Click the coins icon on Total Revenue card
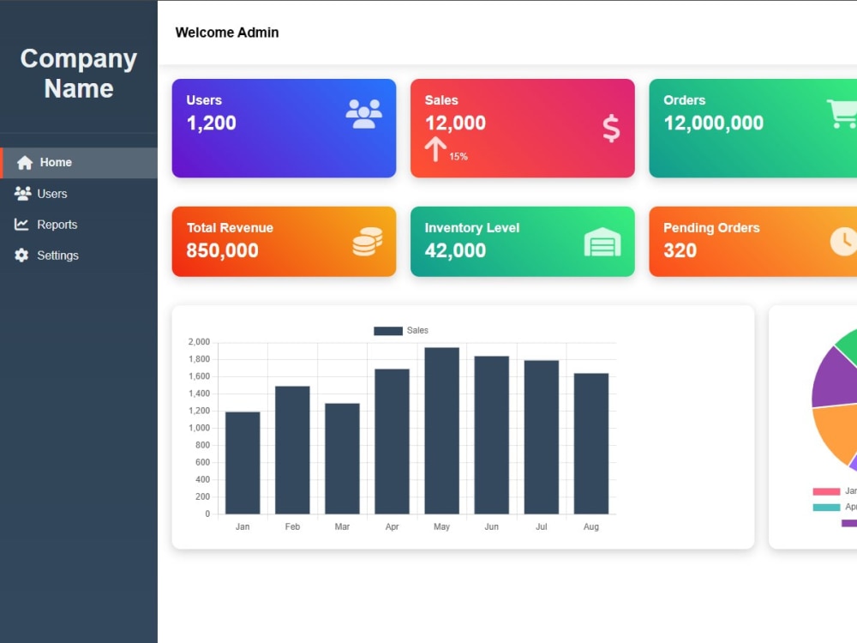857x643 pixels. (x=368, y=242)
